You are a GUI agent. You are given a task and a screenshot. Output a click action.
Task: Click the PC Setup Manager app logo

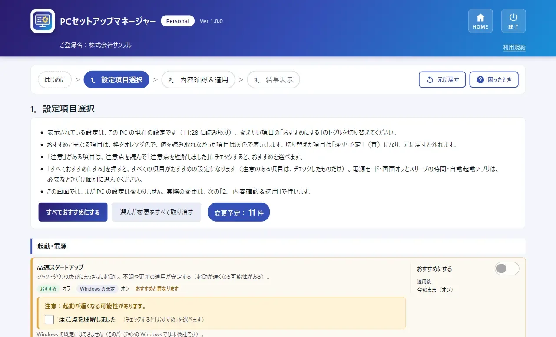(43, 21)
